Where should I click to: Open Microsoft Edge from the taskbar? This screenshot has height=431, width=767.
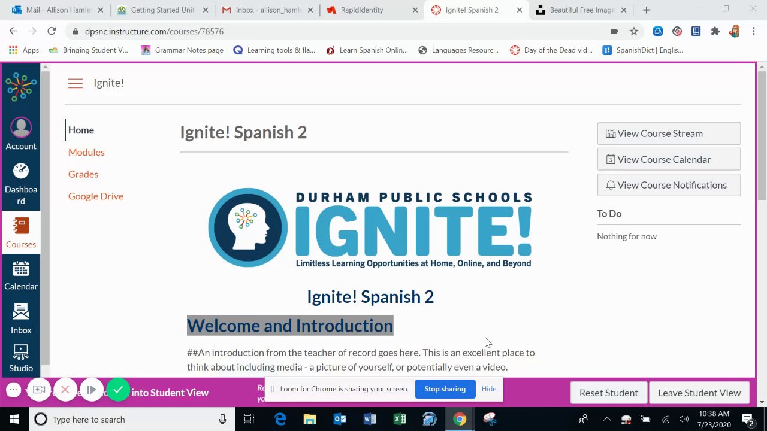click(x=280, y=419)
